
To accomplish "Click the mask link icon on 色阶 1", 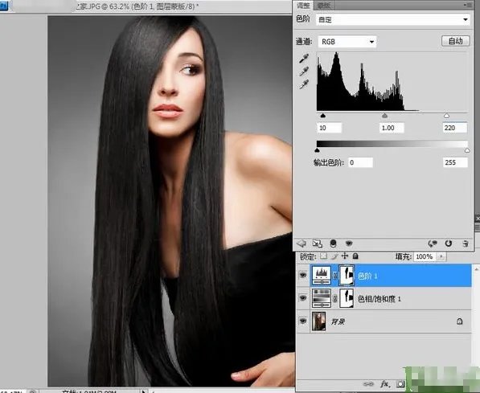I will pos(335,276).
